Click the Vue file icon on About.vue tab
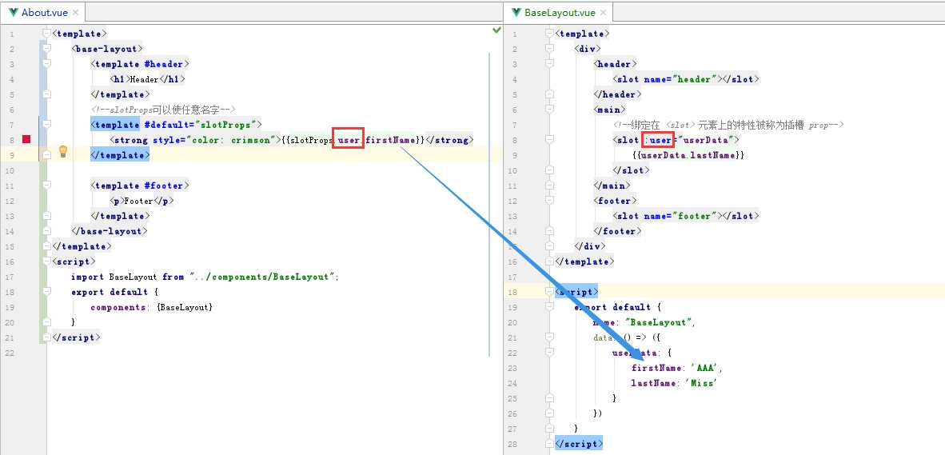 (14, 12)
